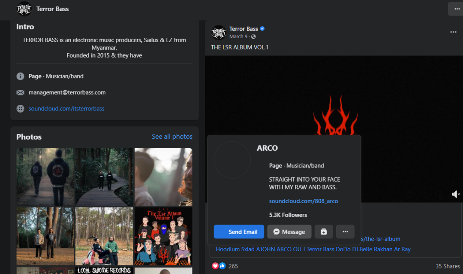Click the Send Email button
Image resolution: width=463 pixels, height=274 pixels.
pos(239,231)
